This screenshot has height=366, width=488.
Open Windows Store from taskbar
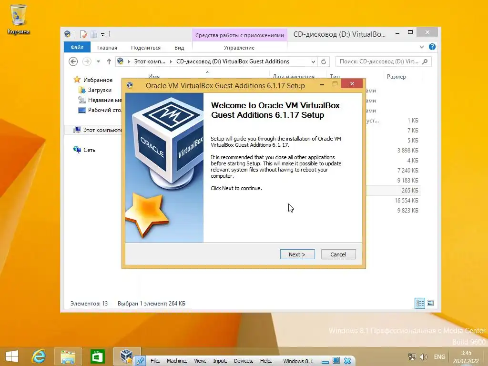[x=97, y=356]
